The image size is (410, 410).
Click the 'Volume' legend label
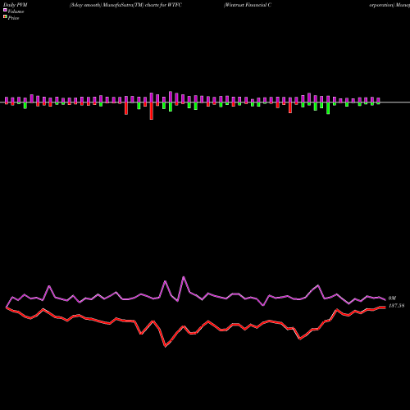click(x=16, y=11)
